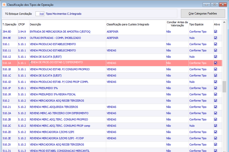Click Conforme Tipo in row 510.2D
Viewport: 229px width, 152px height.
tap(198, 132)
